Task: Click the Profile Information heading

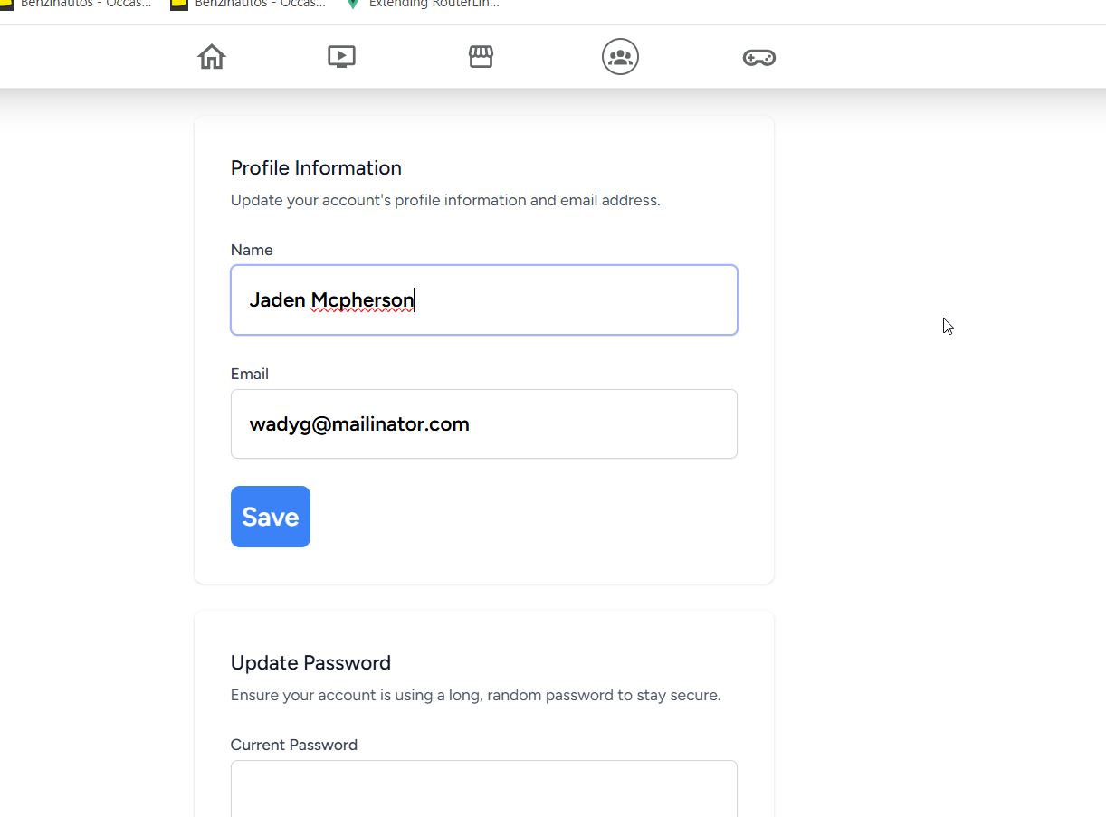Action: (x=316, y=168)
